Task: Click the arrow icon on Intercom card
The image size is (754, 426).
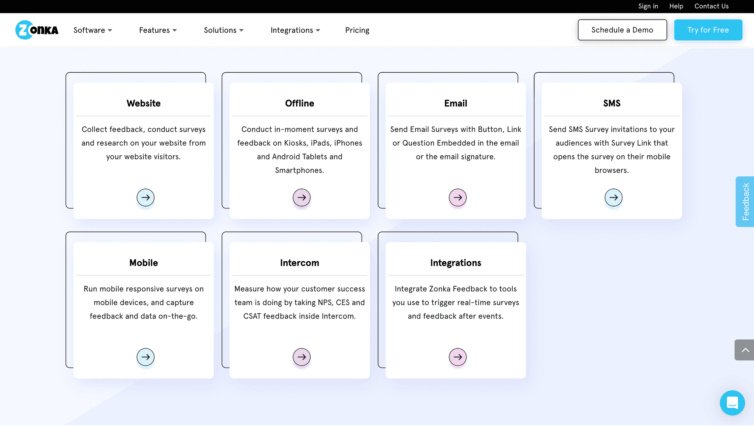Action: coord(302,357)
